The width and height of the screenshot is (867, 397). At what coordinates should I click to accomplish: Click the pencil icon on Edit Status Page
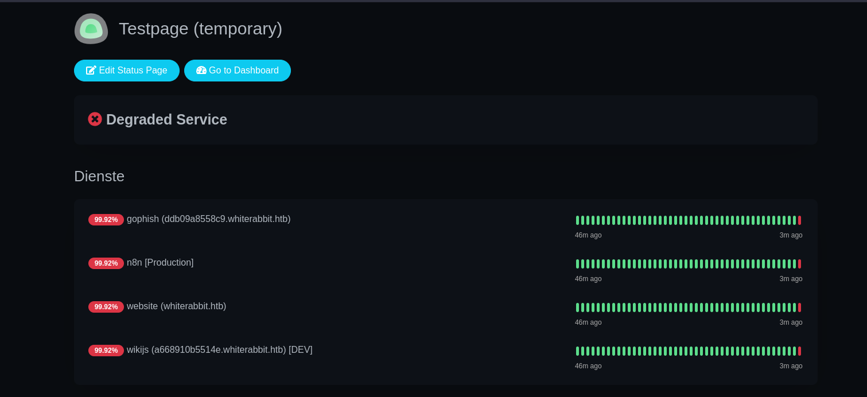click(91, 71)
